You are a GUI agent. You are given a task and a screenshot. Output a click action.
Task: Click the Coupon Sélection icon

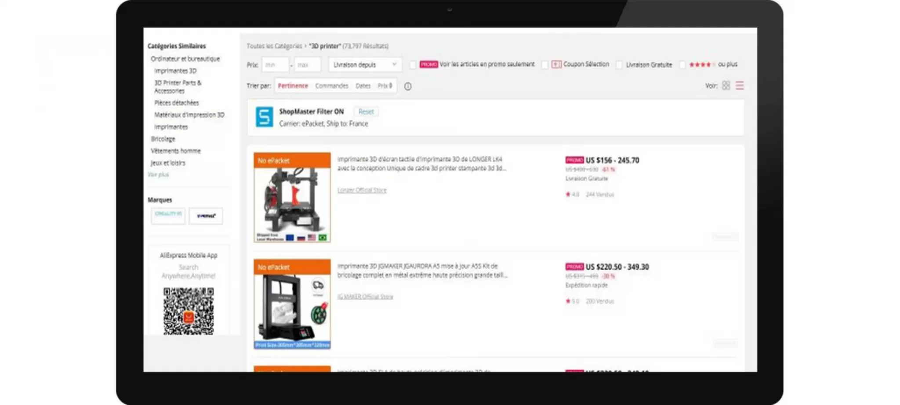pyautogui.click(x=556, y=64)
